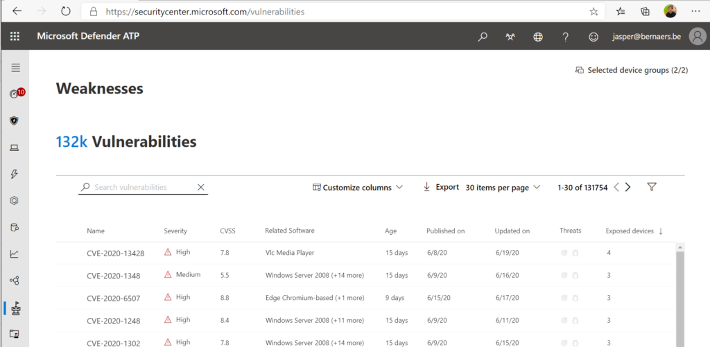
Task: Open account menu avatar next to jasper@bernaers.be
Action: click(698, 37)
